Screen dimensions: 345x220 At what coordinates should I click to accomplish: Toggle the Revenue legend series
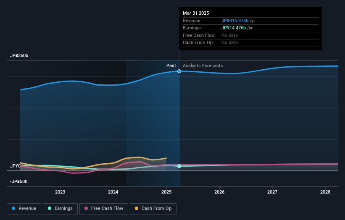point(24,209)
